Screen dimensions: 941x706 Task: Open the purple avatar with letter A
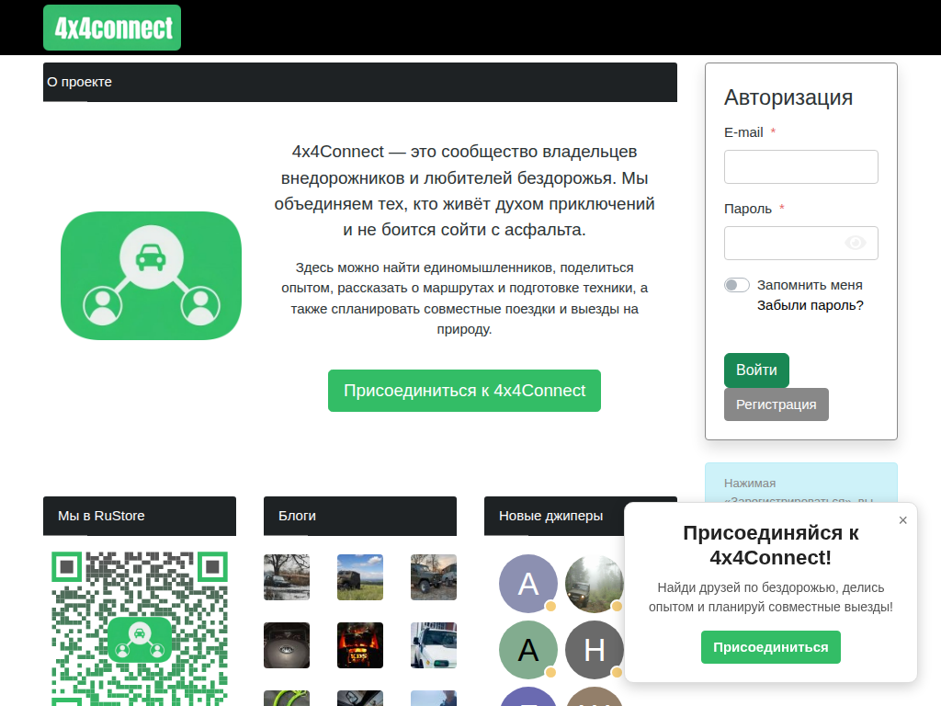coord(527,583)
